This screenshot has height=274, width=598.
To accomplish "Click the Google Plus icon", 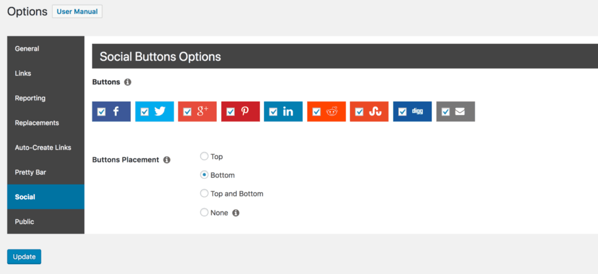I will (x=203, y=111).
